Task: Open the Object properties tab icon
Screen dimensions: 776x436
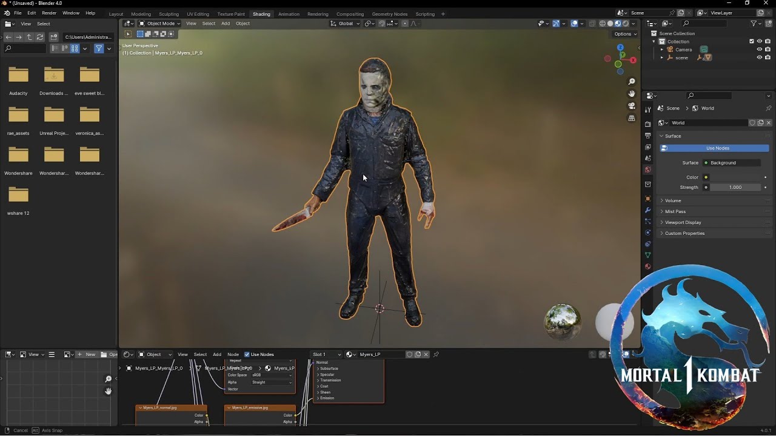Action: click(648, 199)
